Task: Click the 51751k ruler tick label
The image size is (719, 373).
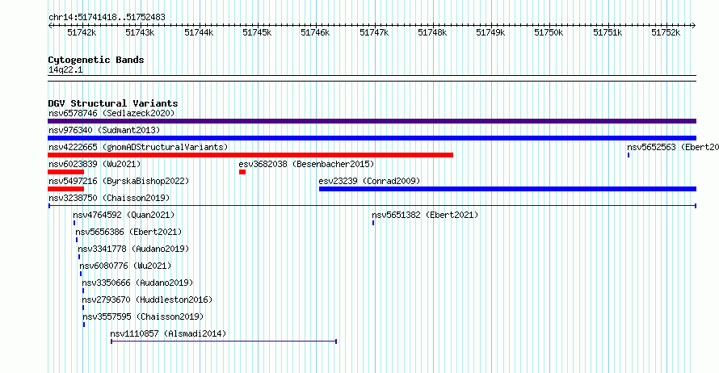Action: tap(608, 32)
